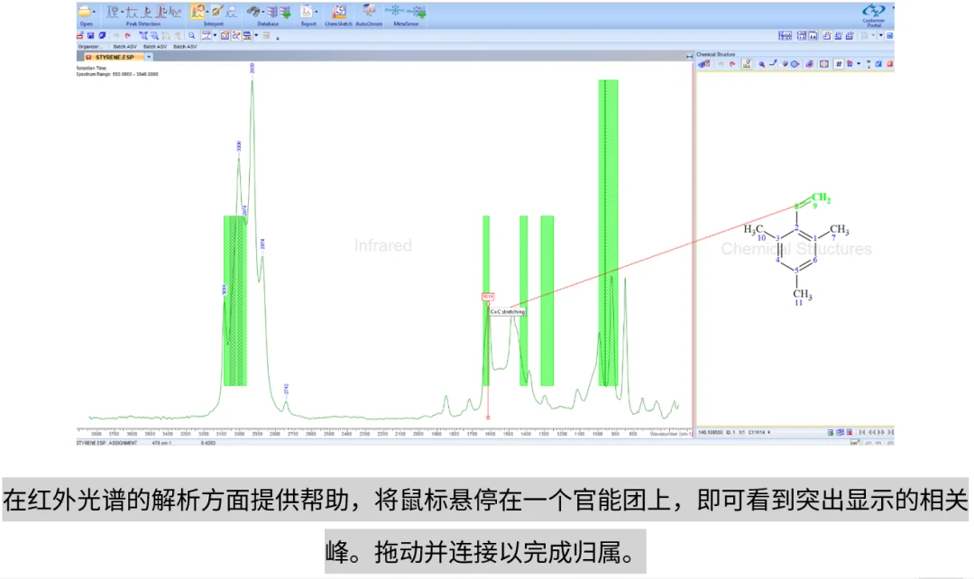Open the dropdown arrow beside binoculars Database icon
Screen dimensions: 974x579
[x=262, y=11]
